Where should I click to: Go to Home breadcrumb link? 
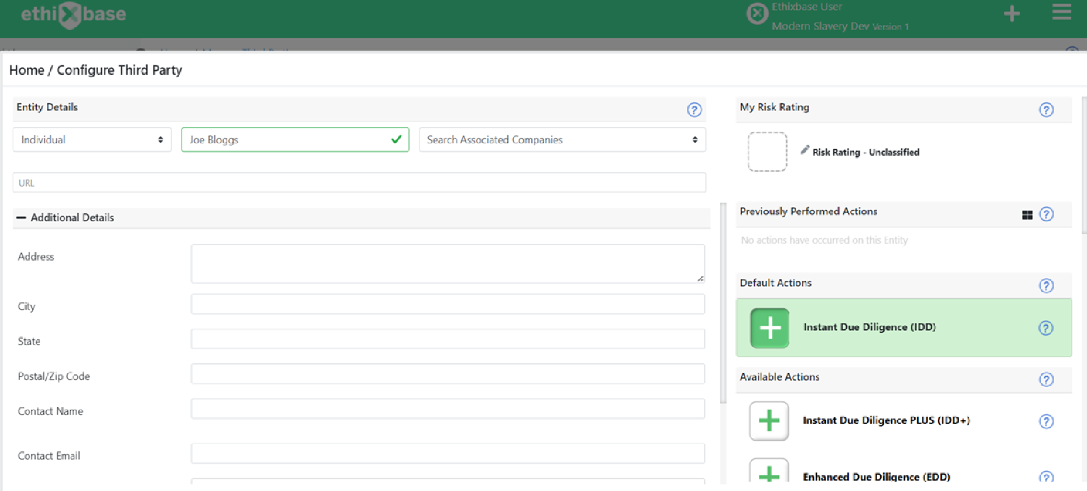pos(27,70)
